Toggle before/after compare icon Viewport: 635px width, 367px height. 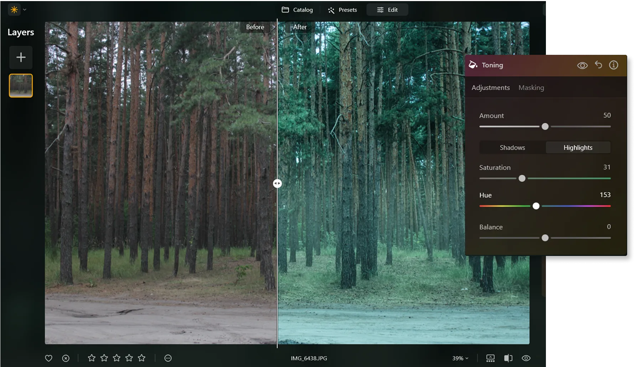pos(508,358)
